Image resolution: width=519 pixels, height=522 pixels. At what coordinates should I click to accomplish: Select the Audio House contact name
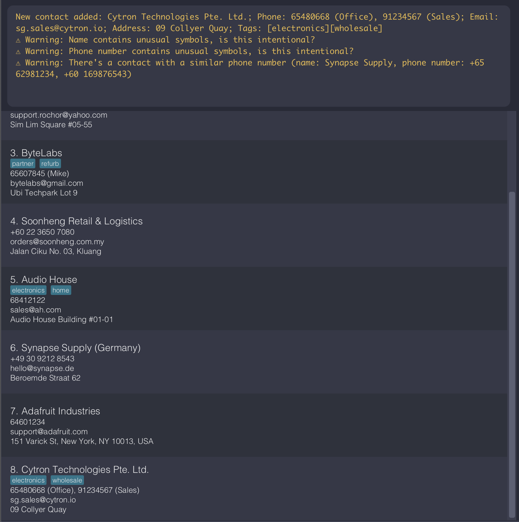coord(49,280)
